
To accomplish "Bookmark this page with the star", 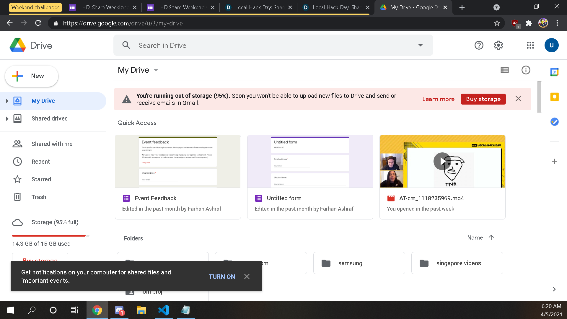I will click(x=497, y=23).
